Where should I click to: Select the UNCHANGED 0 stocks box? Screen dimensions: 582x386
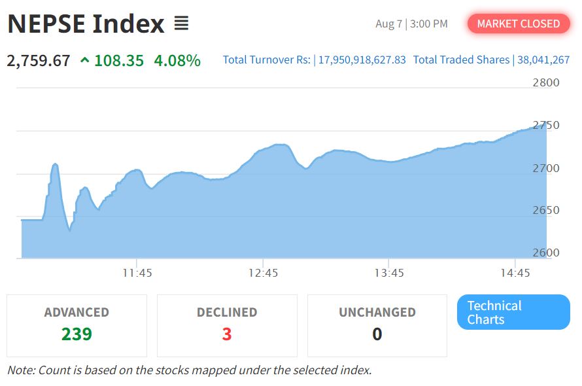coord(377,326)
